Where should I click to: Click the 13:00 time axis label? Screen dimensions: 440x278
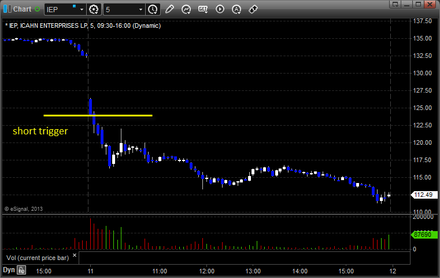click(253, 271)
